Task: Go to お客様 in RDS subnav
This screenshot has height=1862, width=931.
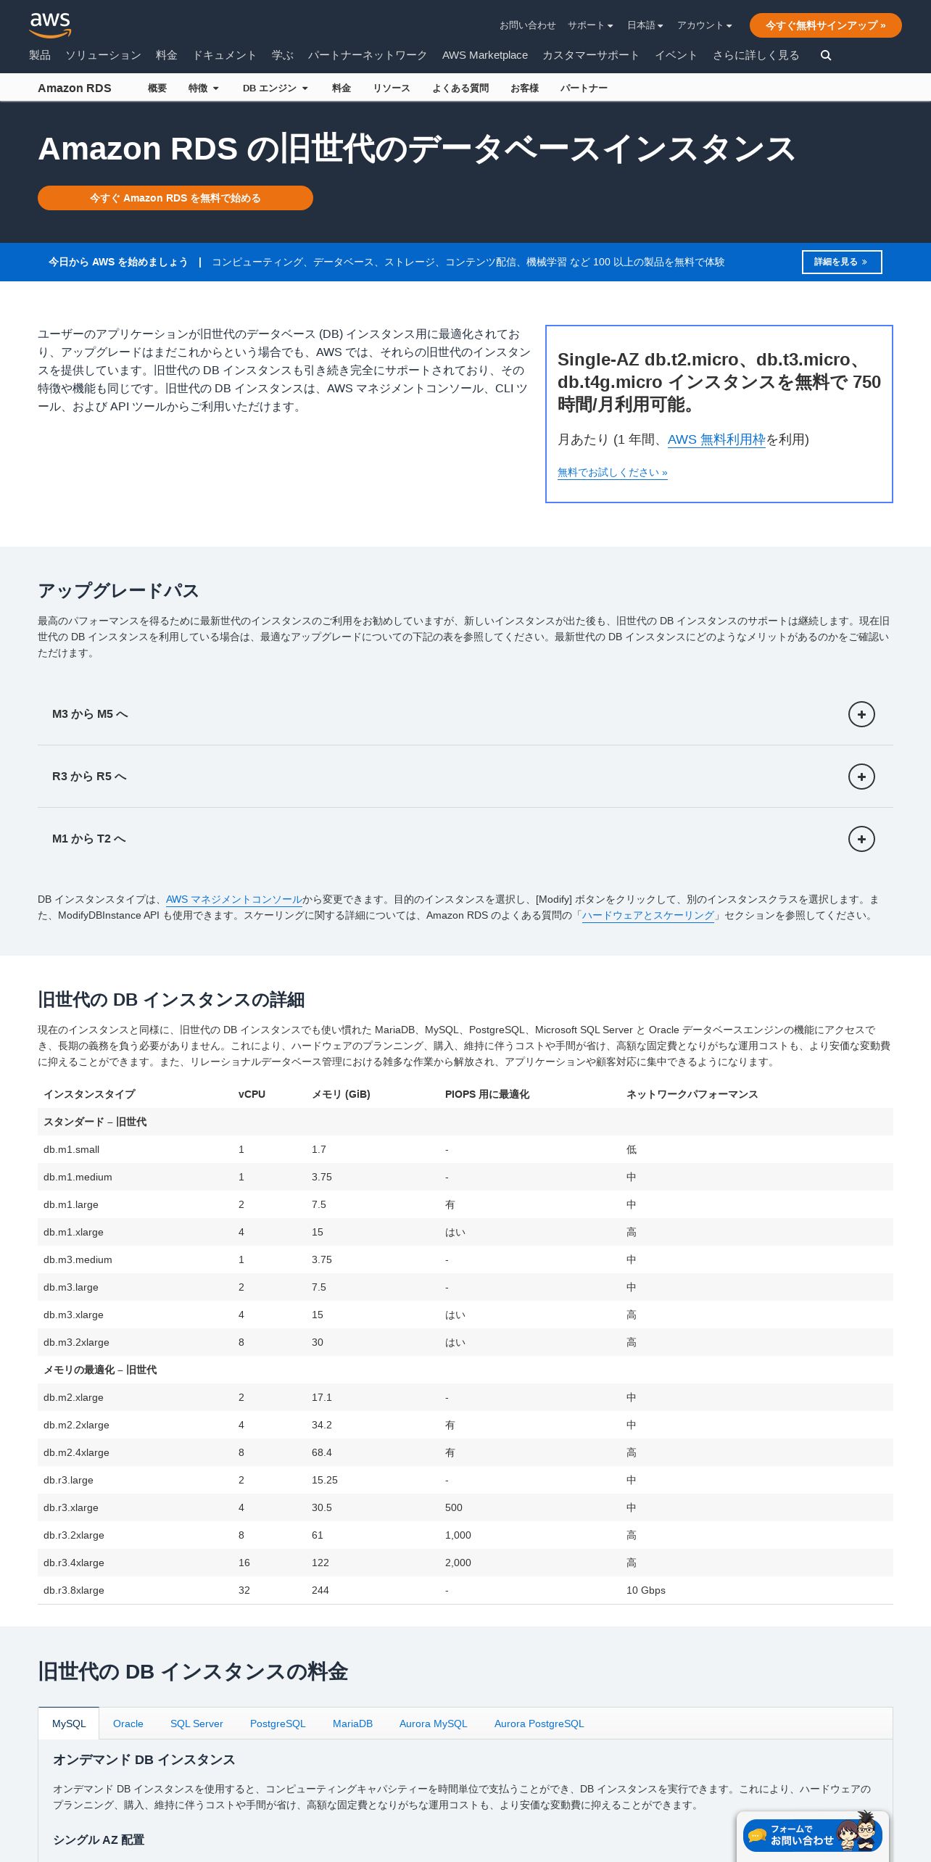Action: pos(524,88)
